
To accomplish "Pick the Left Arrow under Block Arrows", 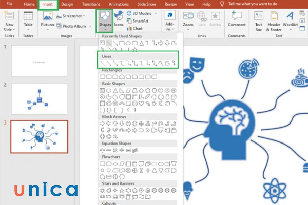I will coord(109,124).
